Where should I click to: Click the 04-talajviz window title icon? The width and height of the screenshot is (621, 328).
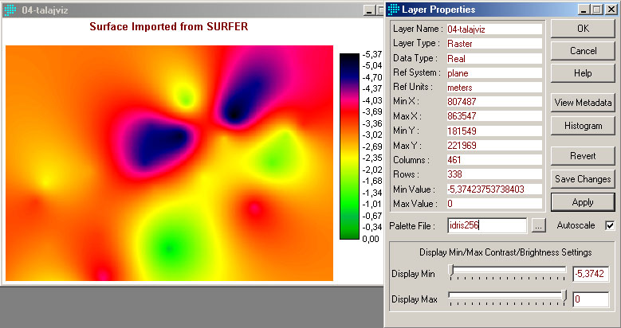[x=10, y=10]
